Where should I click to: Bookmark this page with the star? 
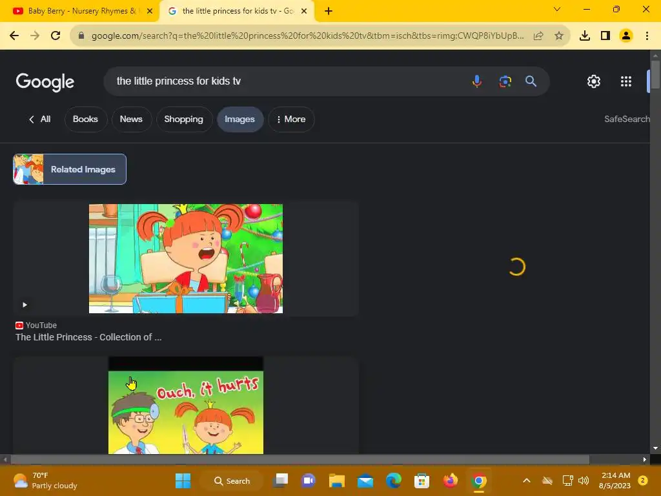pyautogui.click(x=558, y=36)
